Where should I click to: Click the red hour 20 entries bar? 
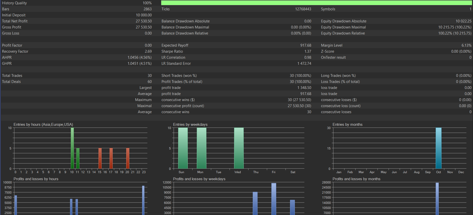(128, 158)
